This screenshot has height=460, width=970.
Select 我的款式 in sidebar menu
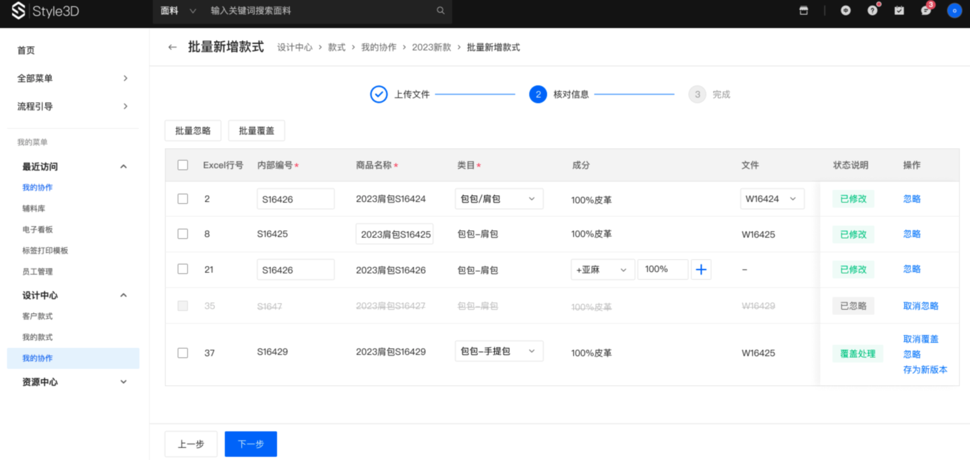click(x=38, y=337)
